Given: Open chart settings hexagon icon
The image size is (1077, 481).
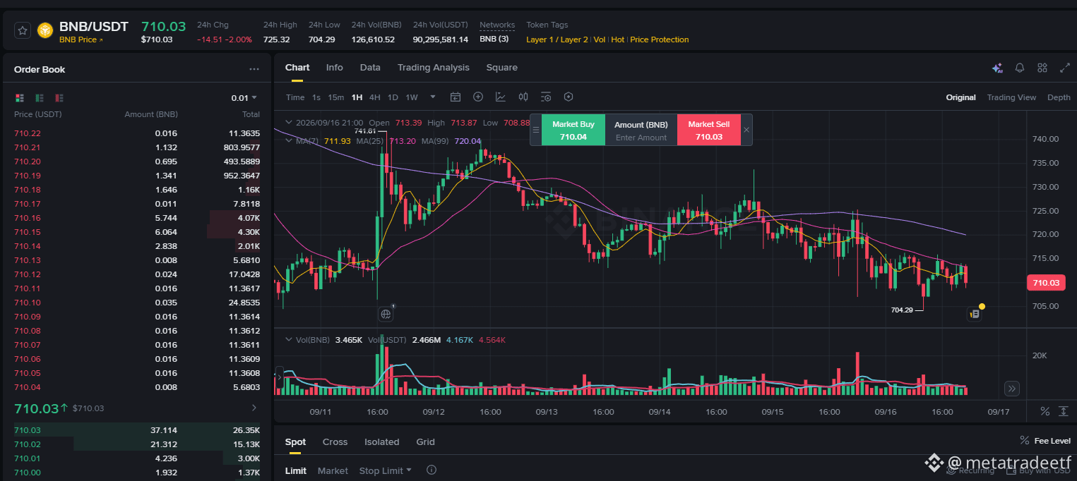Looking at the screenshot, I should pyautogui.click(x=569, y=97).
